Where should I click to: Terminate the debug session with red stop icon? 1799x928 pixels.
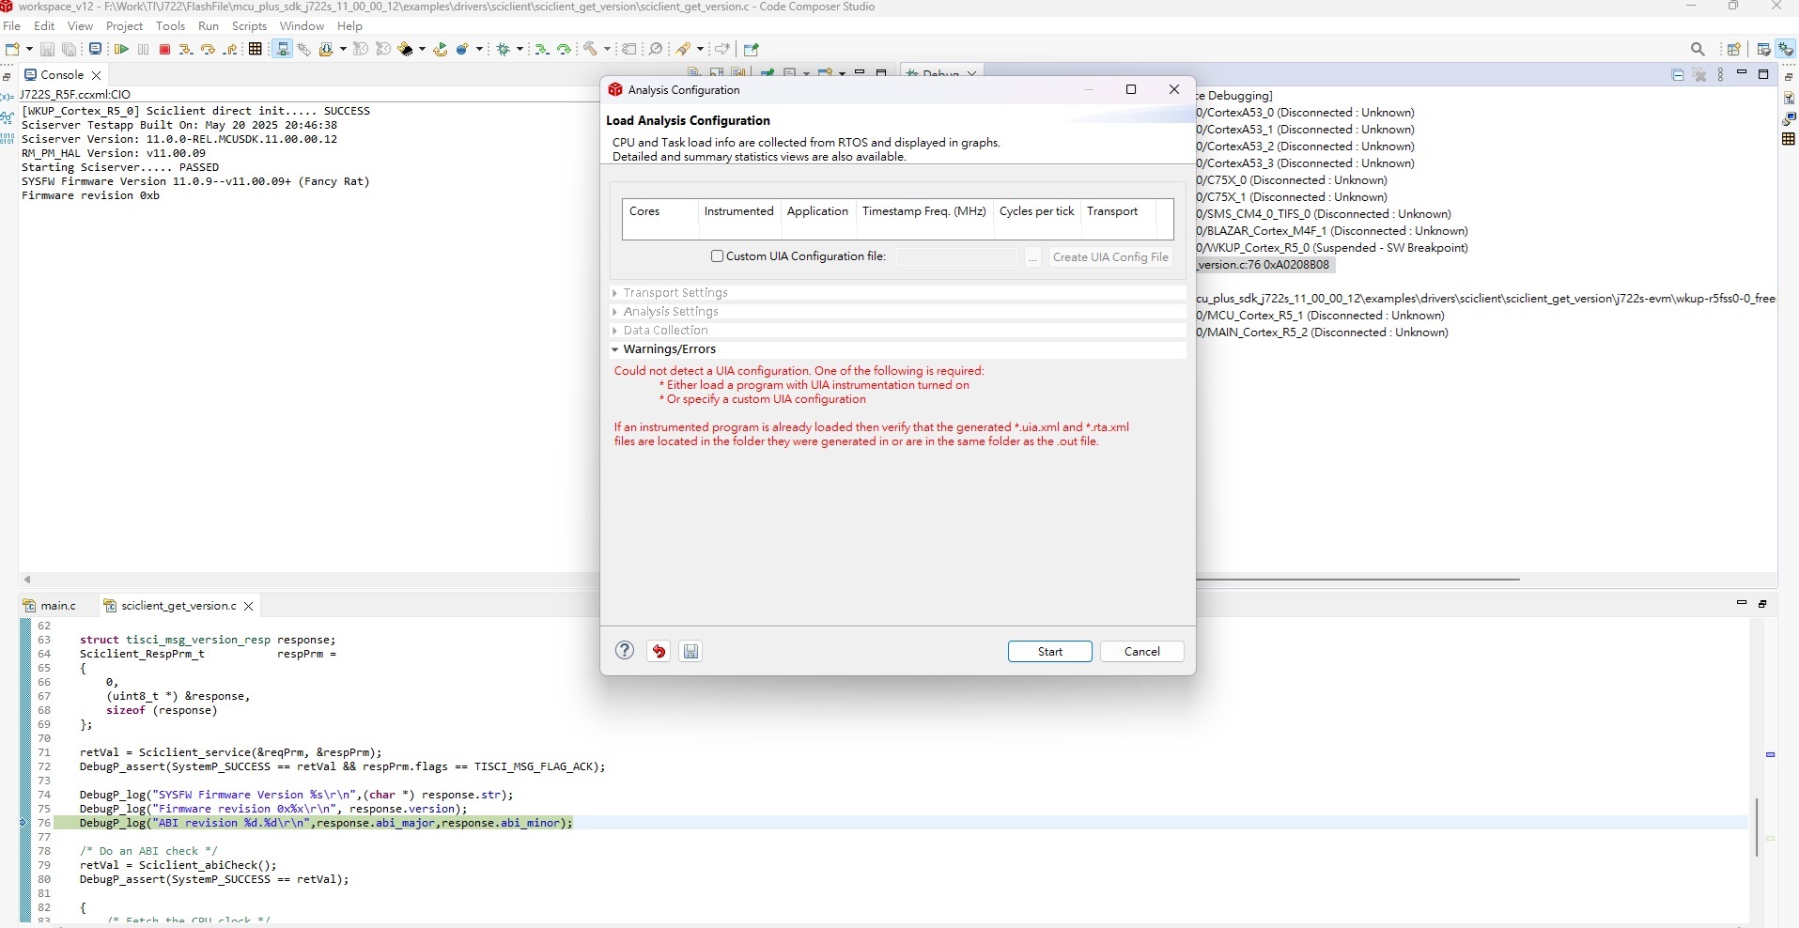coord(164,49)
